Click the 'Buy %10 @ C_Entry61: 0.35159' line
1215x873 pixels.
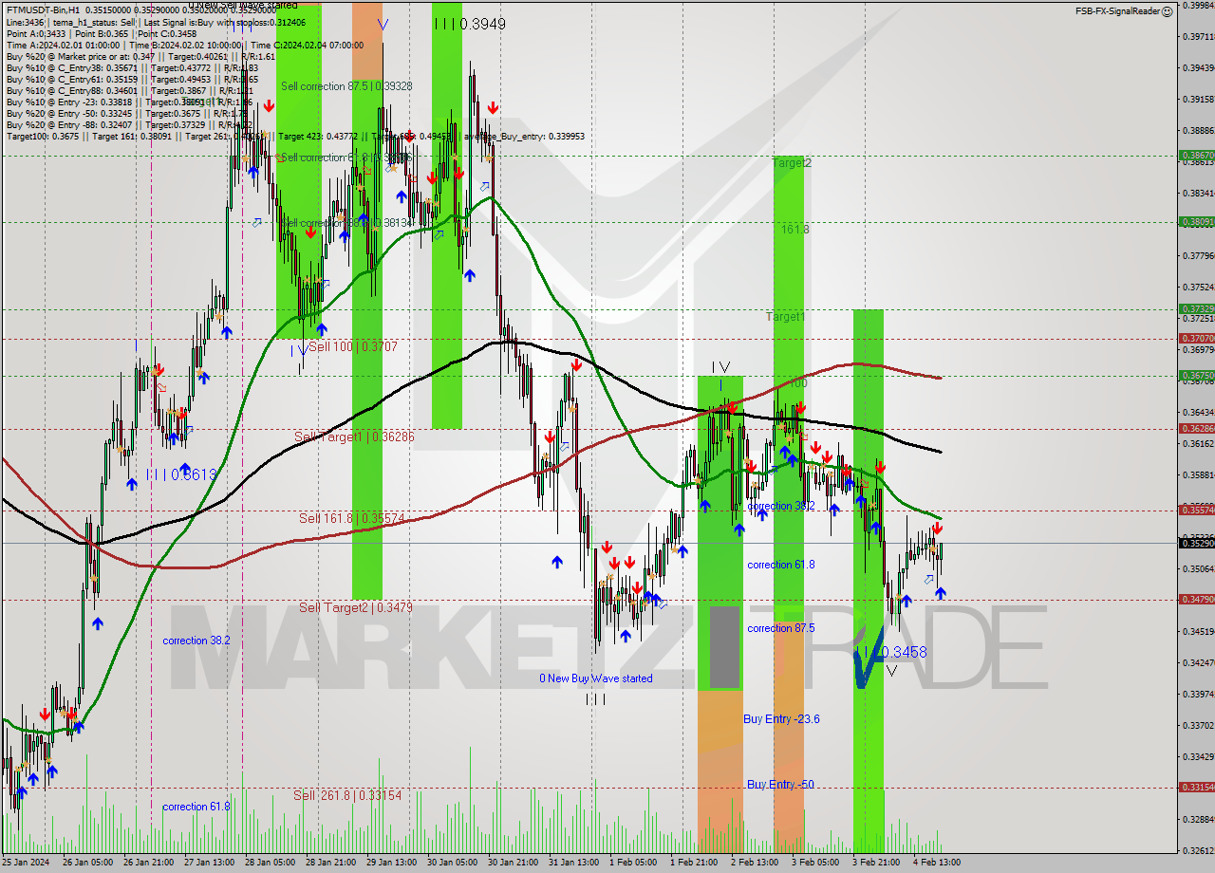pos(132,79)
